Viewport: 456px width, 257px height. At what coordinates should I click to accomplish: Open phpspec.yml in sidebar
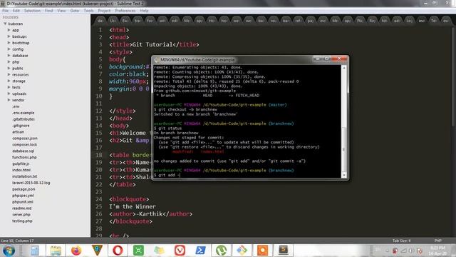(23, 196)
